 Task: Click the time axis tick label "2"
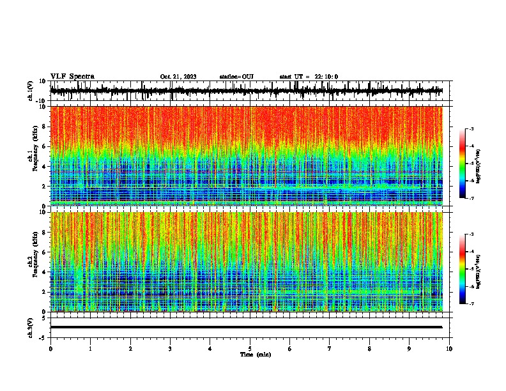[x=130, y=349]
